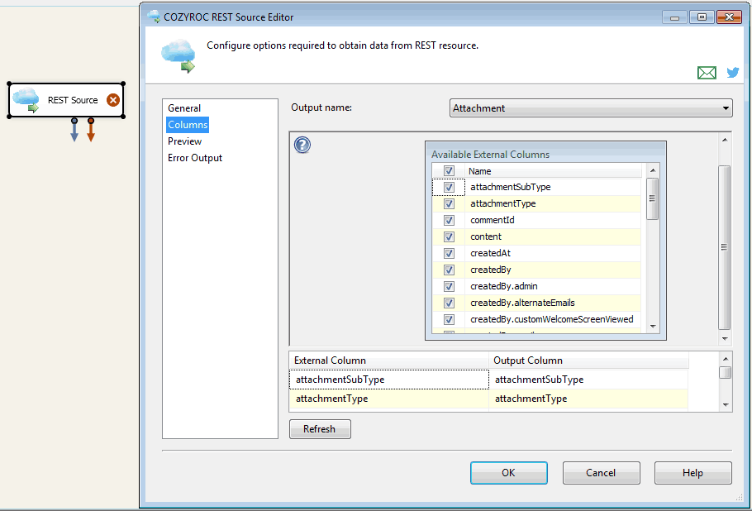Uncheck the commentId column checkbox
Image resolution: width=752 pixels, height=511 pixels.
coord(449,220)
